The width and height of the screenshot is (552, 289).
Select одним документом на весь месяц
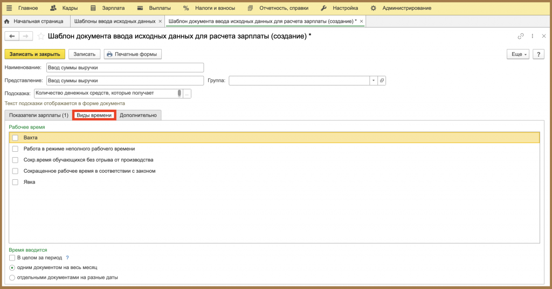coord(12,267)
